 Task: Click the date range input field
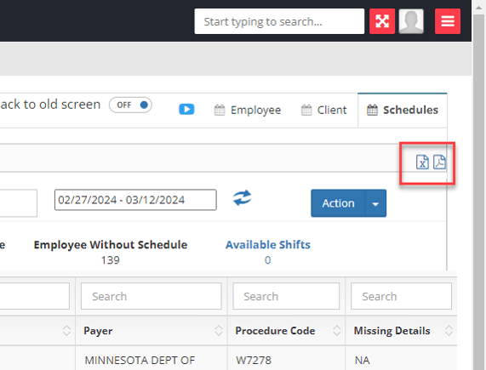135,200
